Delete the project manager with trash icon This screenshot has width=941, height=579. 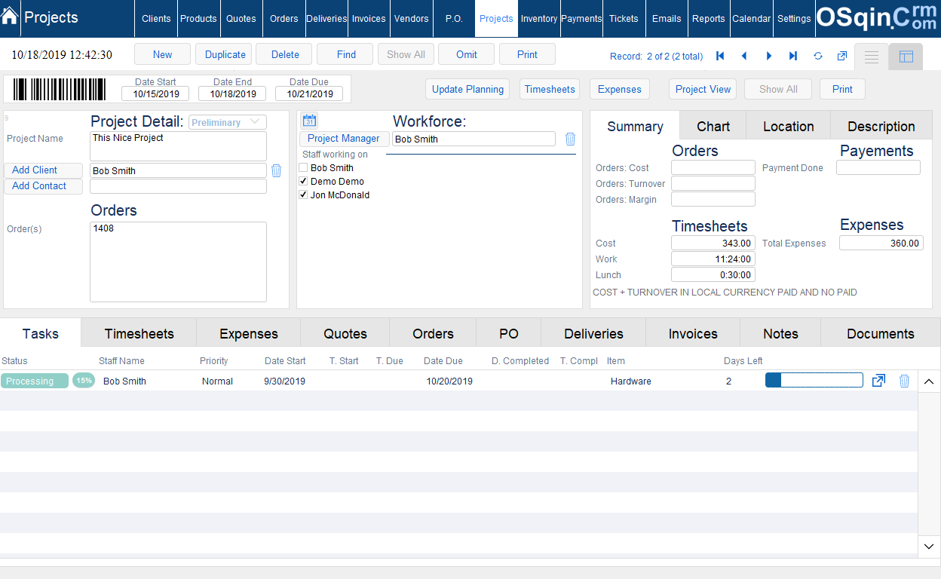[570, 139]
